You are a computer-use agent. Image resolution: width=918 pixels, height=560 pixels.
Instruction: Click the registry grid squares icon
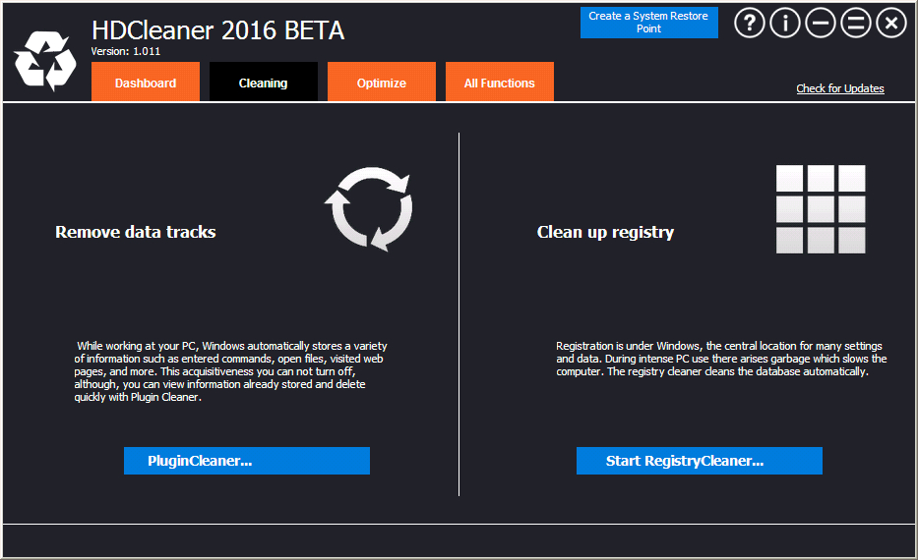click(x=821, y=209)
